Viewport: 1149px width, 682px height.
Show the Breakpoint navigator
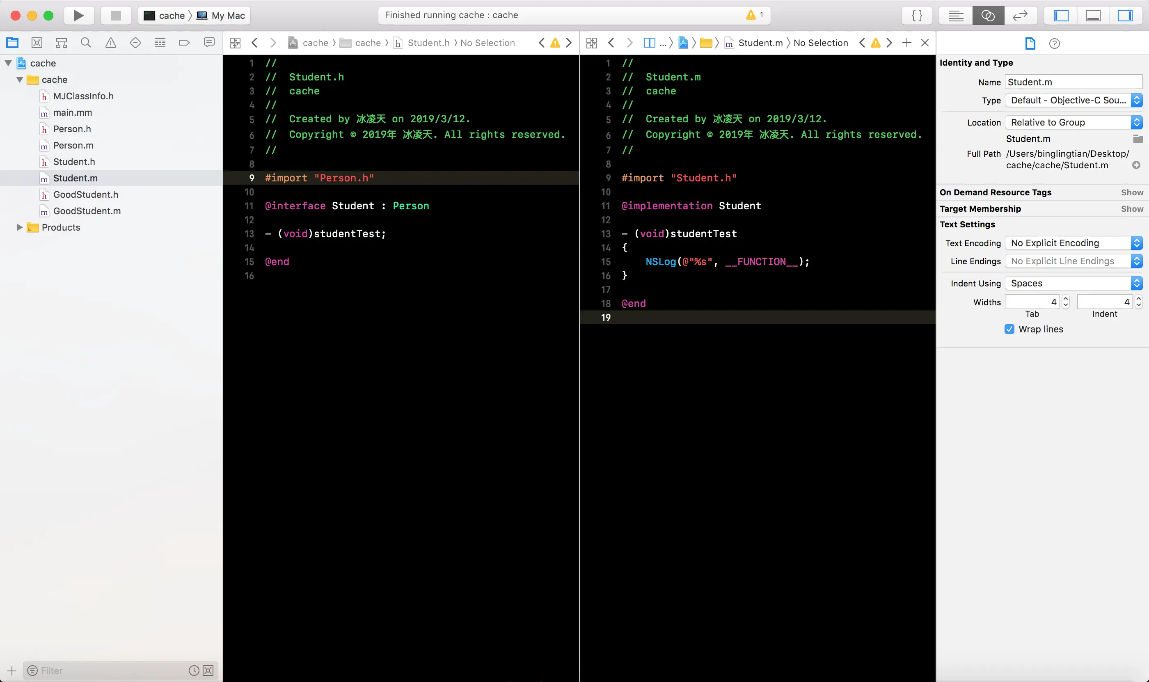pos(184,43)
